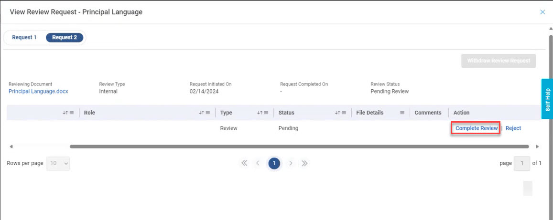Jump to the last page of results
Screen dimensions: 553x220
(x=304, y=163)
